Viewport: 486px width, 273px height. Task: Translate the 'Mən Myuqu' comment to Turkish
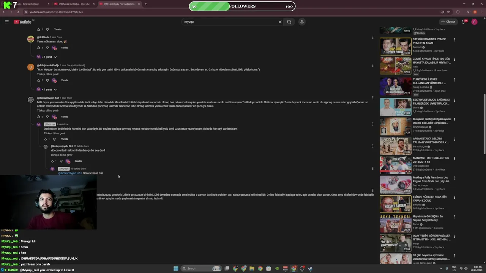(48, 74)
